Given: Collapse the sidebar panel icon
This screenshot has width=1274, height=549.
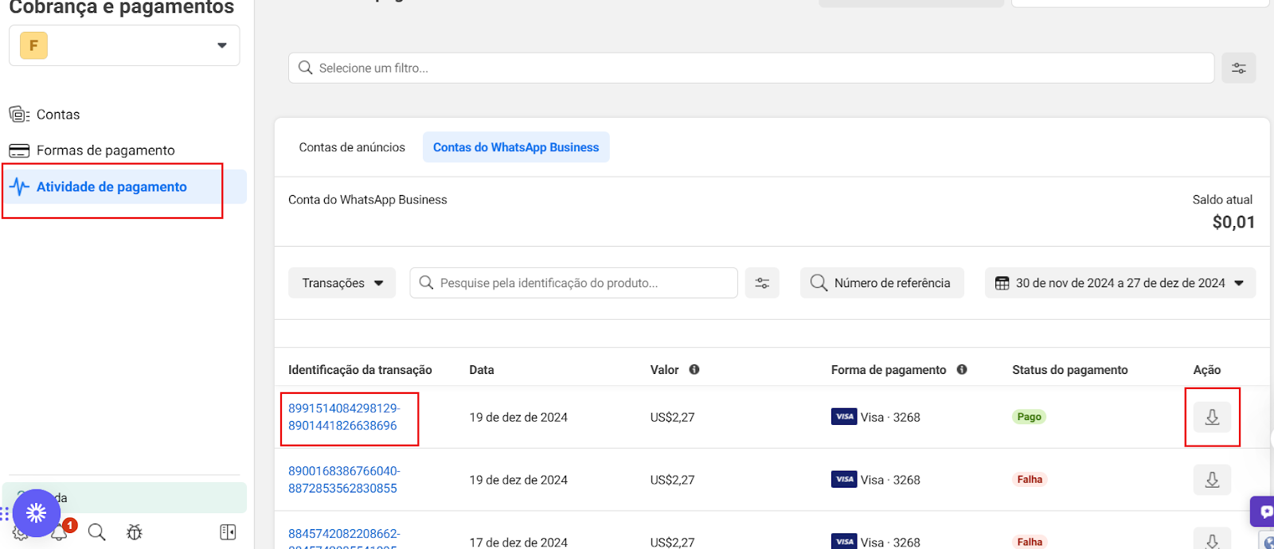Looking at the screenshot, I should click(x=228, y=532).
